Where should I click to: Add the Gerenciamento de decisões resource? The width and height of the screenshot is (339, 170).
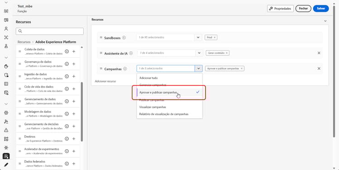point(74,126)
